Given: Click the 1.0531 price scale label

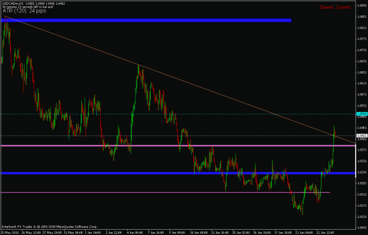Looking at the screenshot, I should point(362,105).
